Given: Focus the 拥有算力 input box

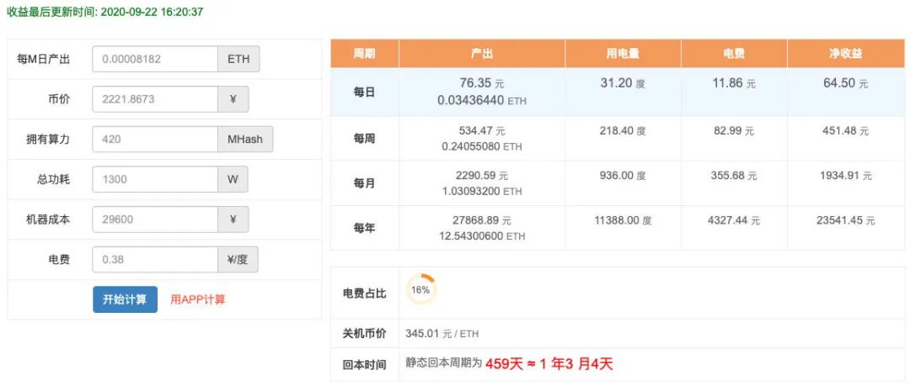Looking at the screenshot, I should tap(155, 140).
